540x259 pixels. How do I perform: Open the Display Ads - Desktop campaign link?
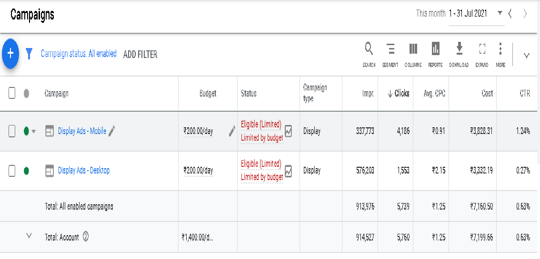click(84, 171)
